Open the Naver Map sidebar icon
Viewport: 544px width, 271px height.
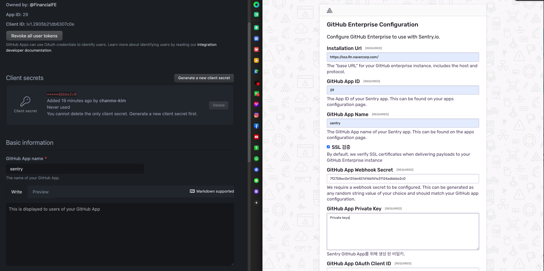[x=256, y=148]
